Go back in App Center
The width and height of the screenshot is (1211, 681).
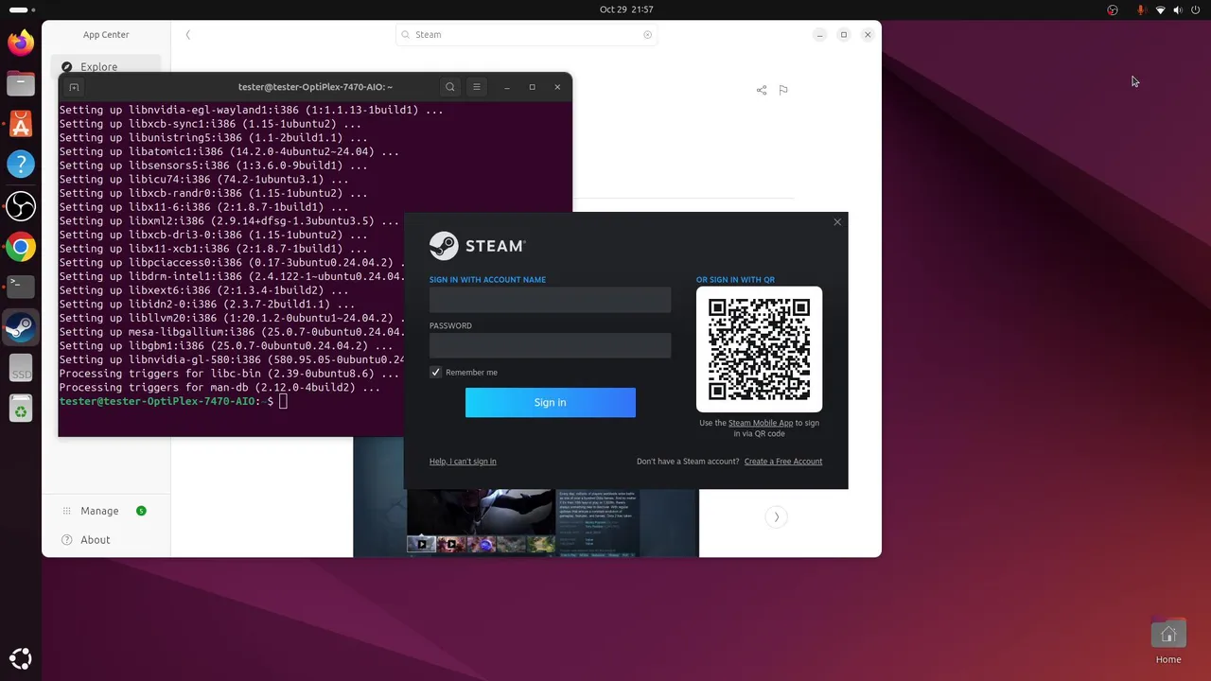pos(188,35)
